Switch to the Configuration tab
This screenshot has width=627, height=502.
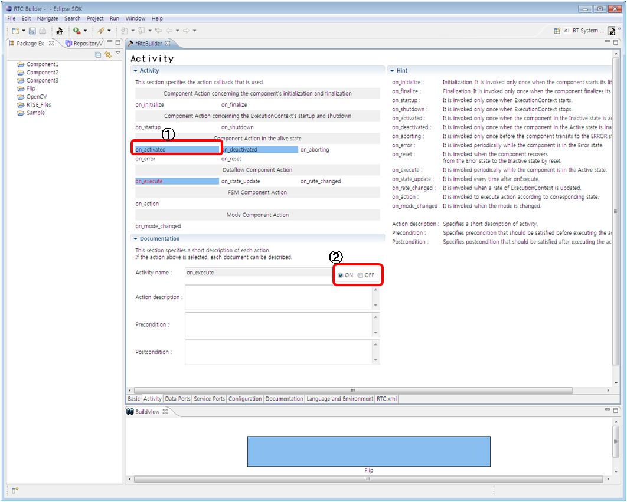(x=245, y=399)
